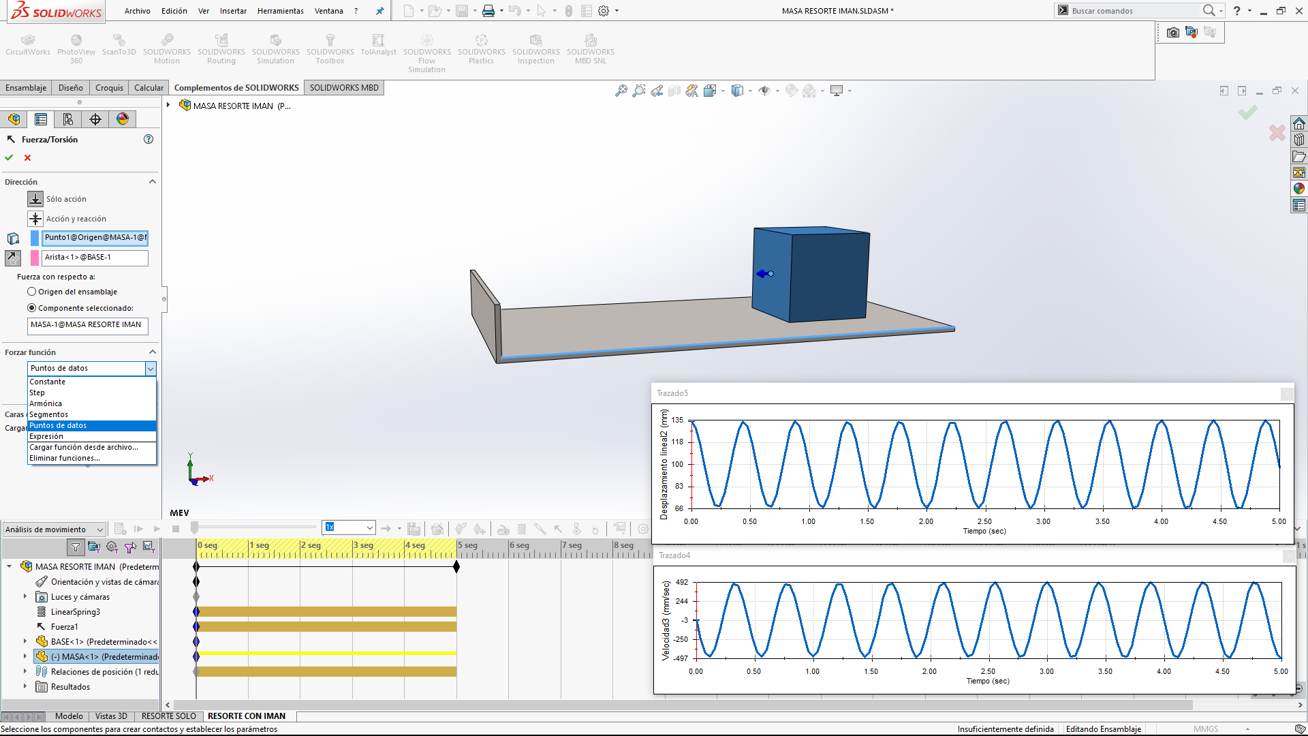Image resolution: width=1308 pixels, height=736 pixels.
Task: Cancel the force with the red X
Action: coord(28,157)
